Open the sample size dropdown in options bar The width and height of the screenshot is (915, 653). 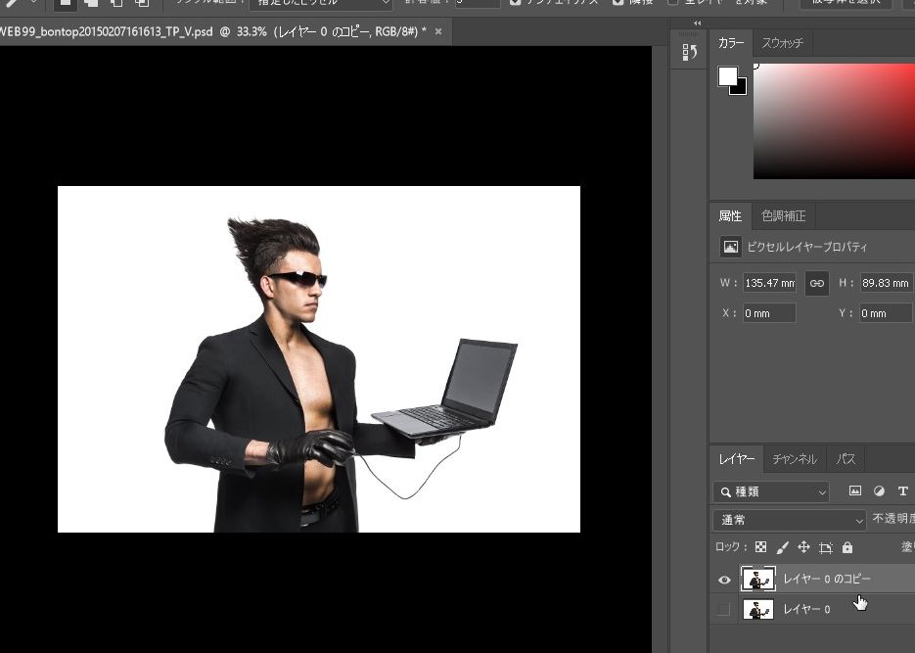[323, 3]
